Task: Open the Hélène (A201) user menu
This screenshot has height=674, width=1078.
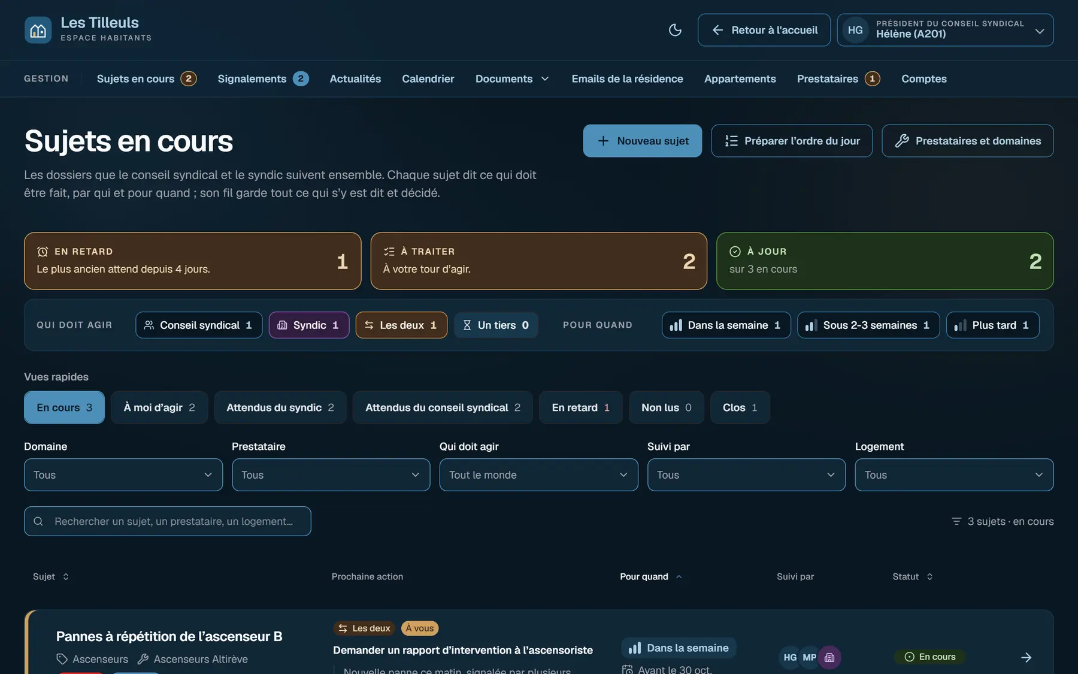Action: 946,30
